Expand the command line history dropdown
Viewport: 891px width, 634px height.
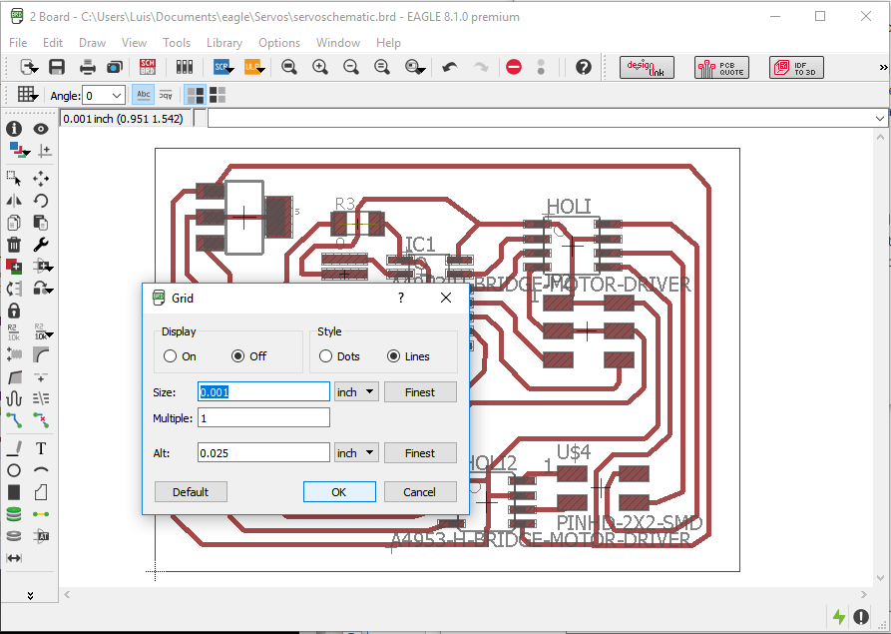(x=880, y=119)
